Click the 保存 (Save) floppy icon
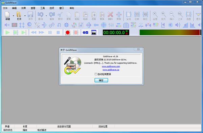Image resolution: width=203 pixels, height=133 pixels. click(30, 15)
